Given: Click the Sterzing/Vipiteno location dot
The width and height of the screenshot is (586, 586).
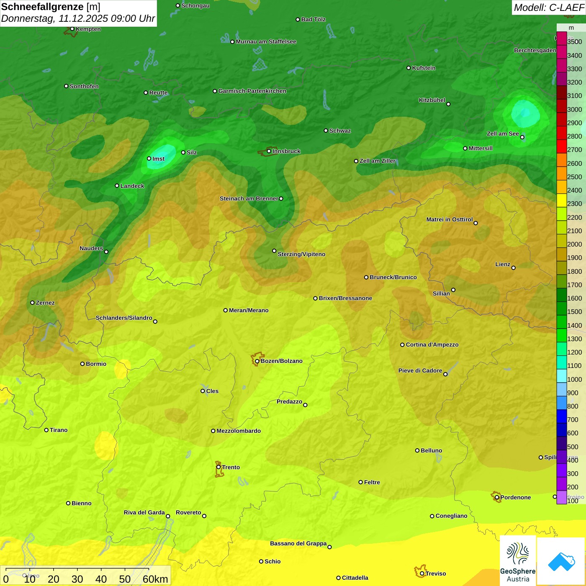Looking at the screenshot, I should click(x=274, y=251).
